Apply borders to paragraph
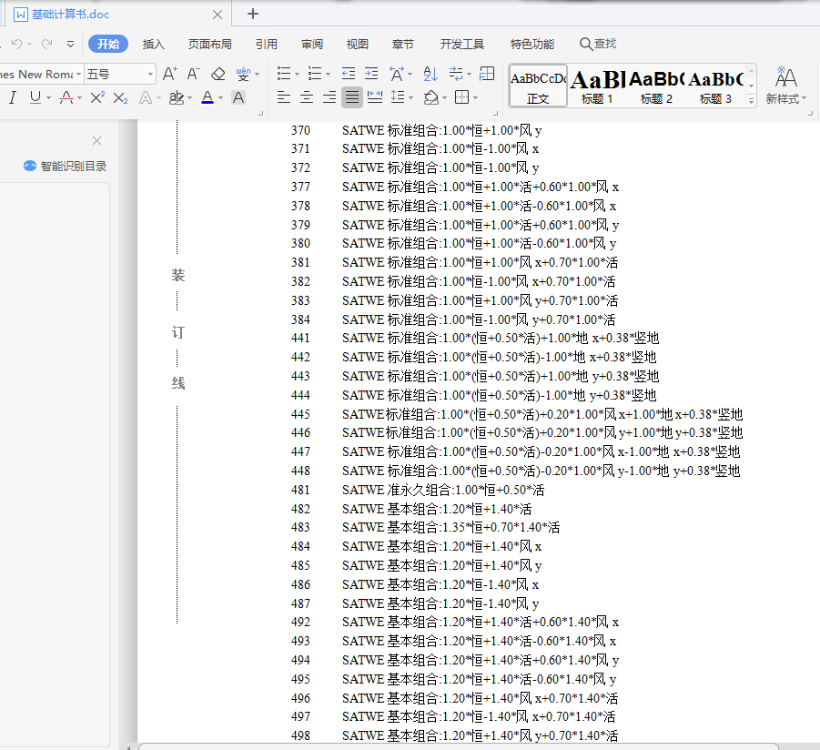The height and width of the screenshot is (750, 820). tap(461, 97)
